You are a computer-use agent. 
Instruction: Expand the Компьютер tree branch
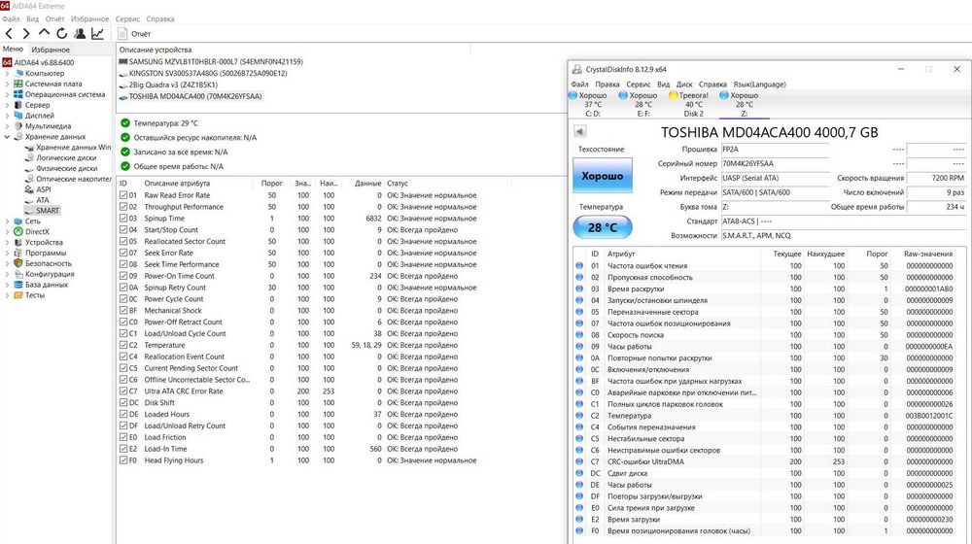pyautogui.click(x=7, y=73)
